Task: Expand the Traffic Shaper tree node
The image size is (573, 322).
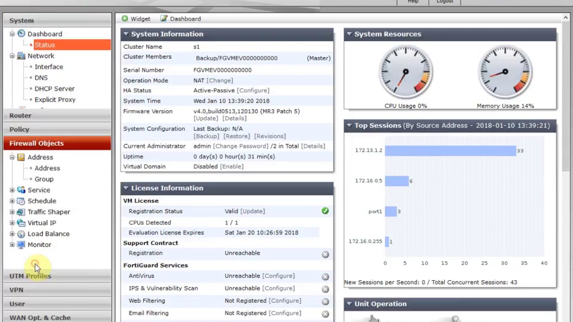Action: pyautogui.click(x=12, y=212)
